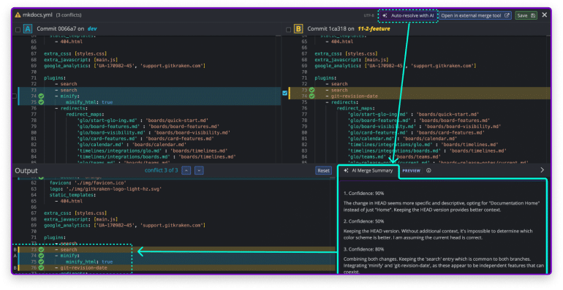Click the A pane letter badge
The height and width of the screenshot is (290, 563).
(x=28, y=28)
